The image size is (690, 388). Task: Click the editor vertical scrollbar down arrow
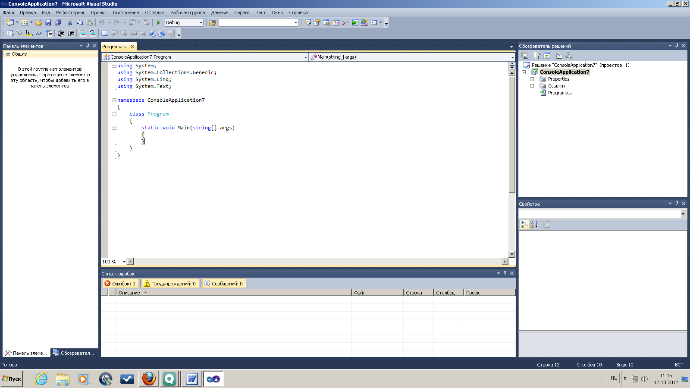tap(512, 254)
